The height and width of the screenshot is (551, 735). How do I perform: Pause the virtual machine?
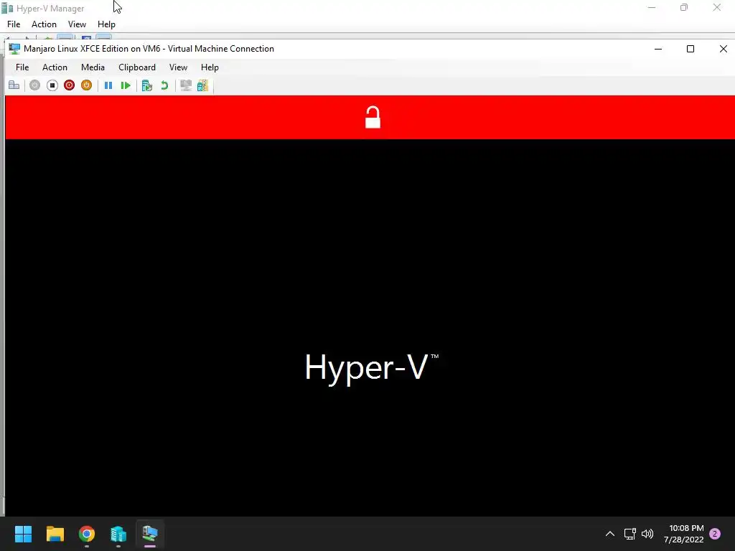pyautogui.click(x=108, y=85)
